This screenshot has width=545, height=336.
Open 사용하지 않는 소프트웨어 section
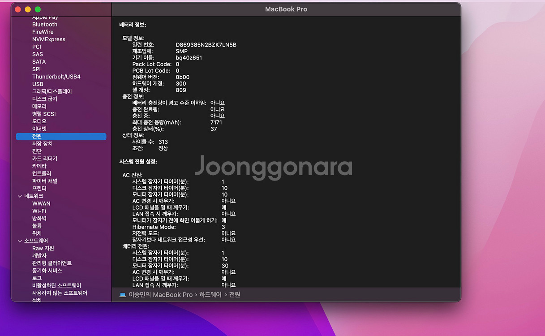[60, 293]
